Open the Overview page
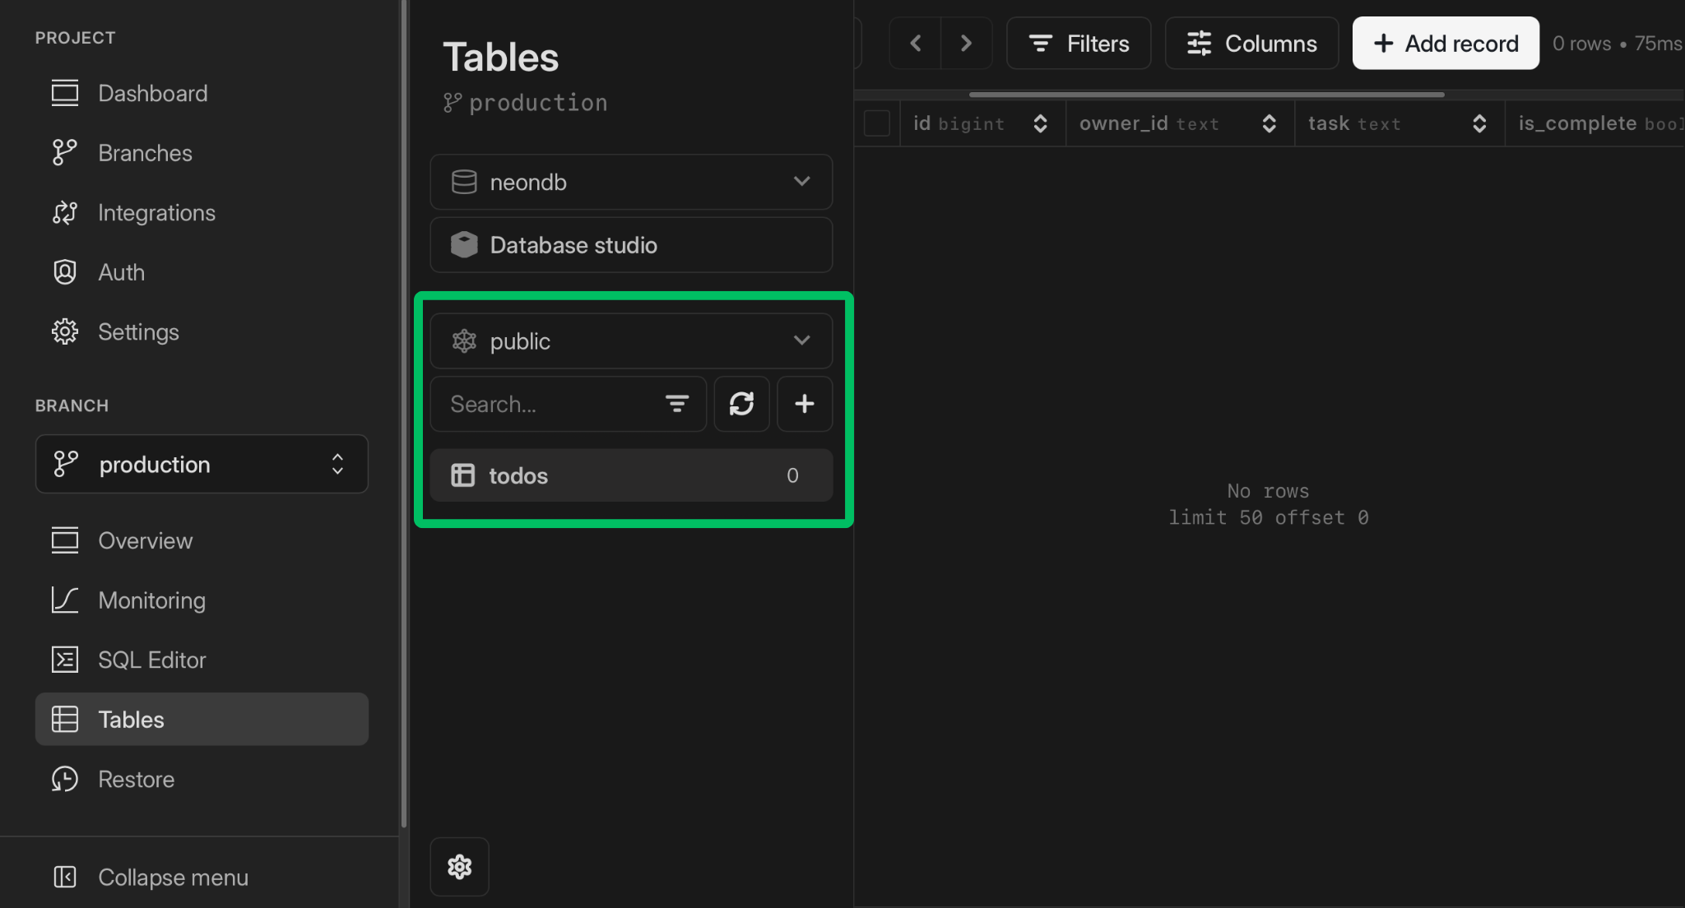 [145, 540]
